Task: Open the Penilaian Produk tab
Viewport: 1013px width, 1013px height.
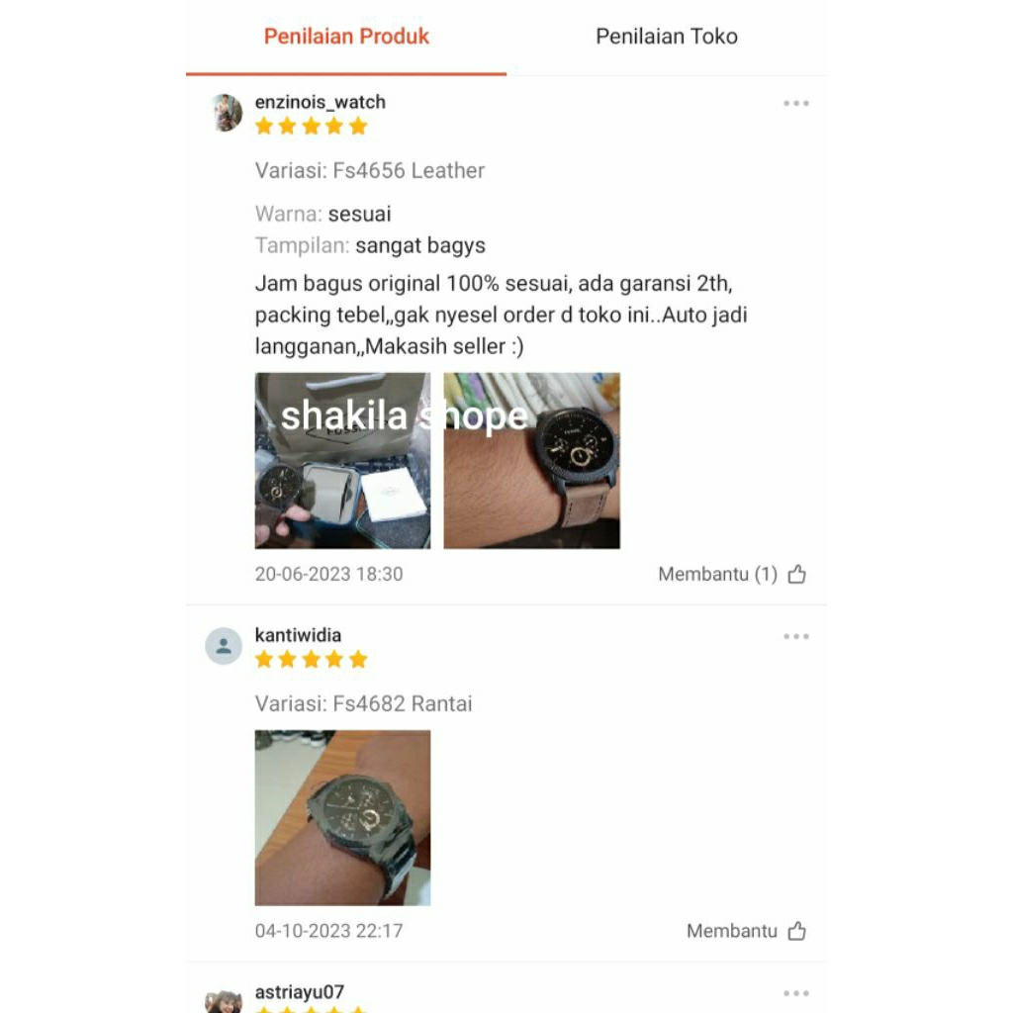Action: 346,37
